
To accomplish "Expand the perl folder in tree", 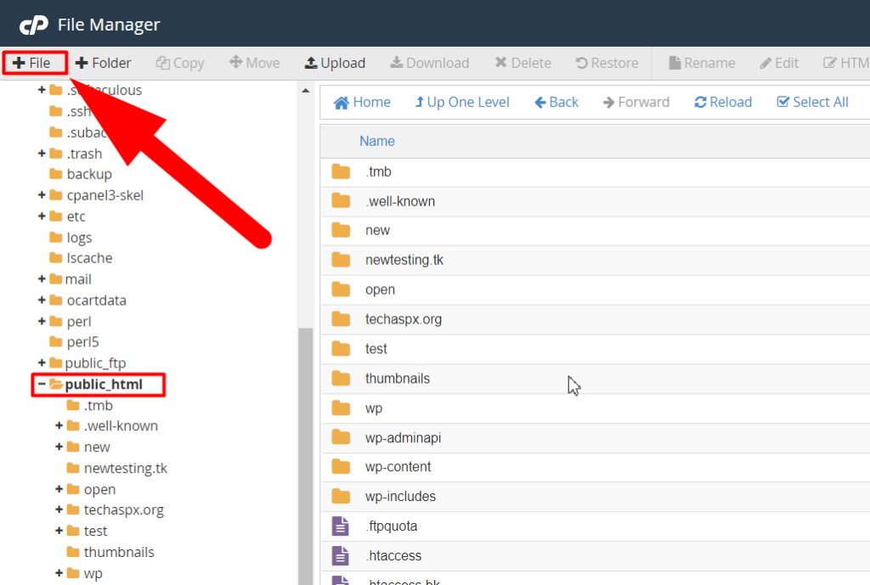I will [x=42, y=321].
